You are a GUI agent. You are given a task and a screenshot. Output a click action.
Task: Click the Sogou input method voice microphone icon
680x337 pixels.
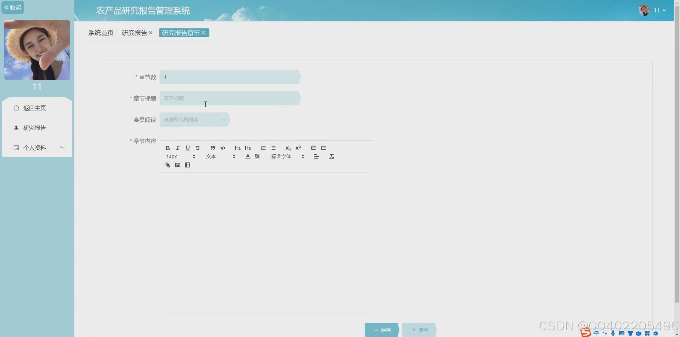[613, 333]
